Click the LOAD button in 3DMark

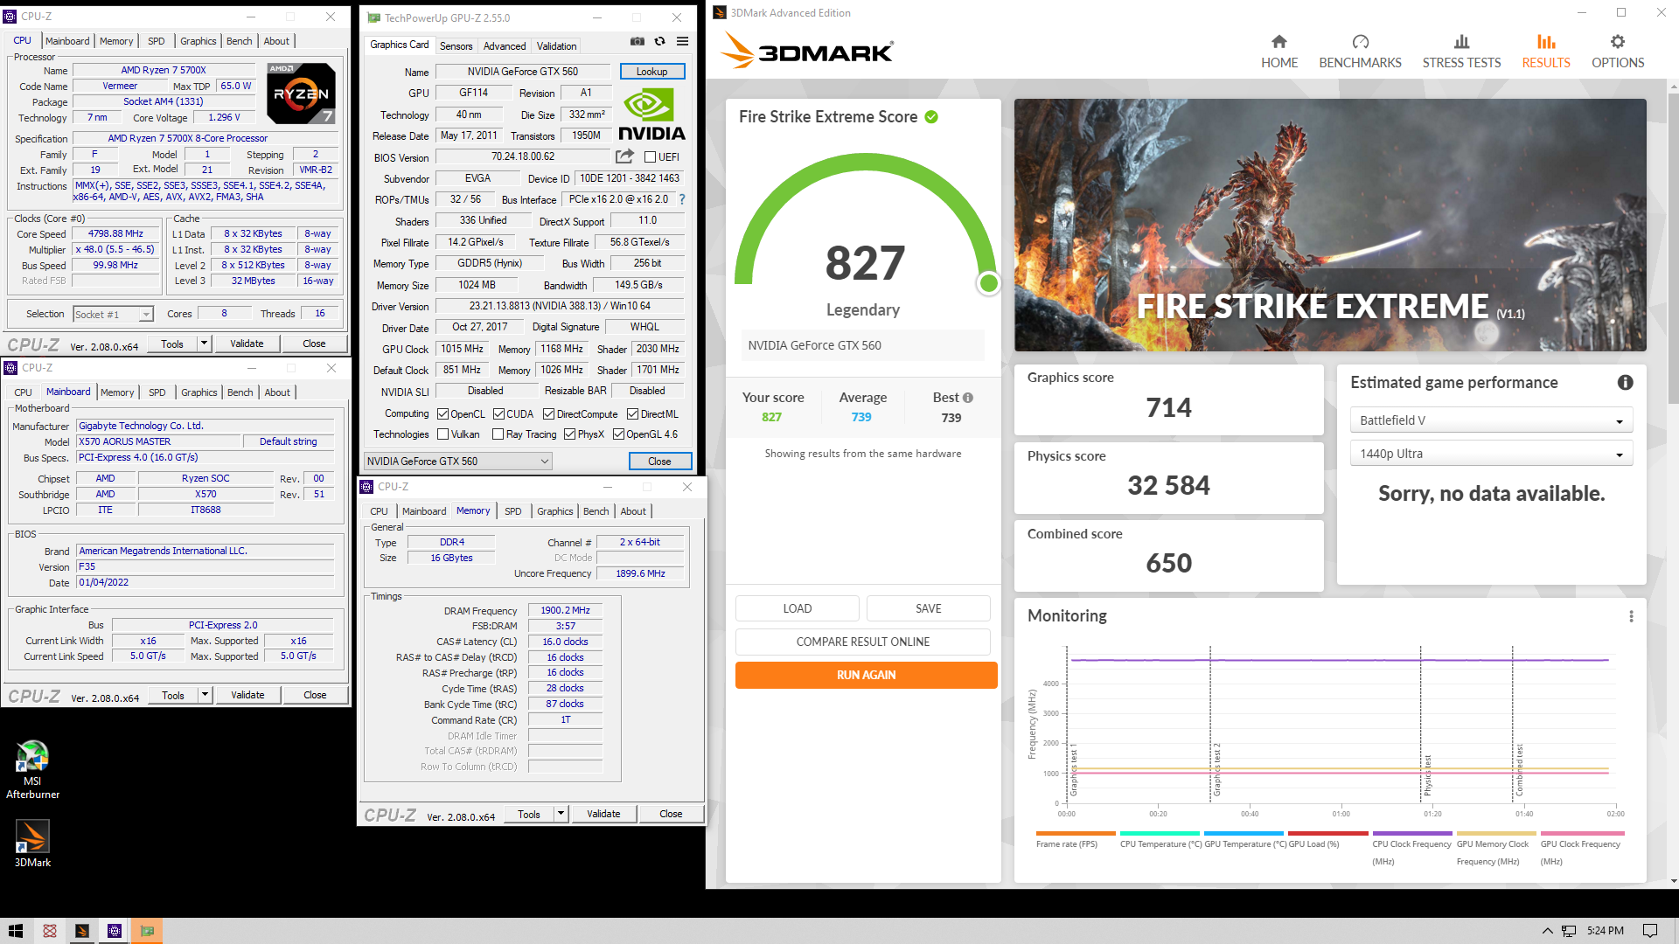(x=797, y=608)
